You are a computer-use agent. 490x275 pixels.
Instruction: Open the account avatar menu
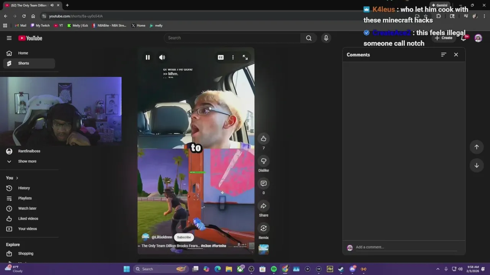(478, 38)
